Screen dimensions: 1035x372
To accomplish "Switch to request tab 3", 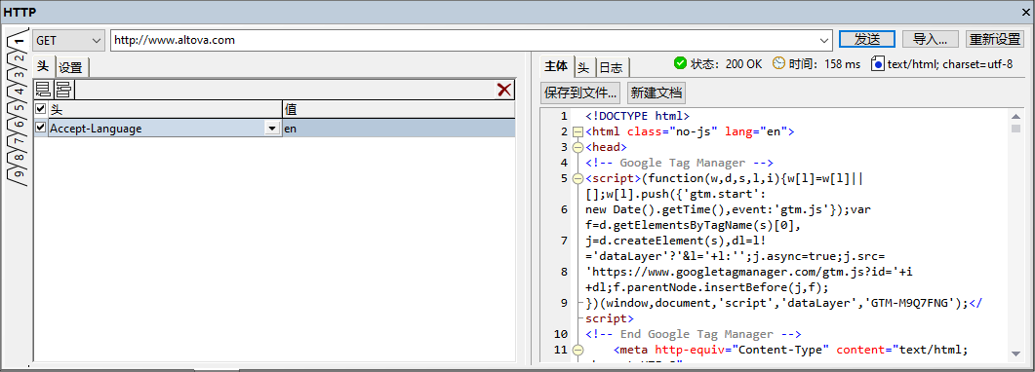I will (20, 74).
